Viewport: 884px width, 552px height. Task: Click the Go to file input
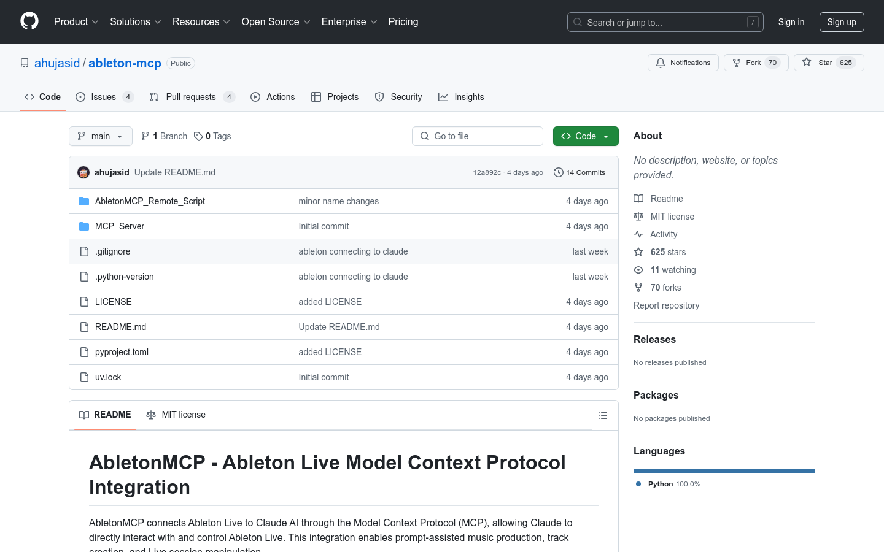coord(478,136)
